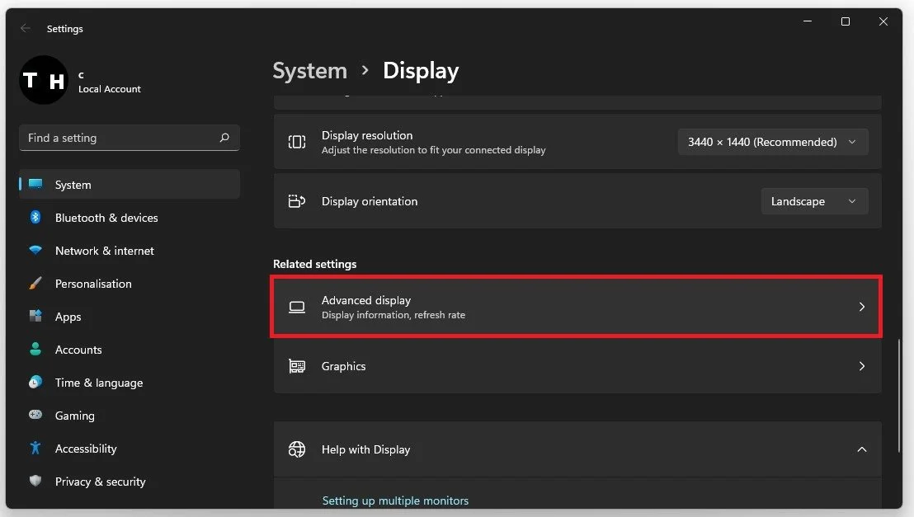Go to Personalisation settings

[x=130, y=284]
